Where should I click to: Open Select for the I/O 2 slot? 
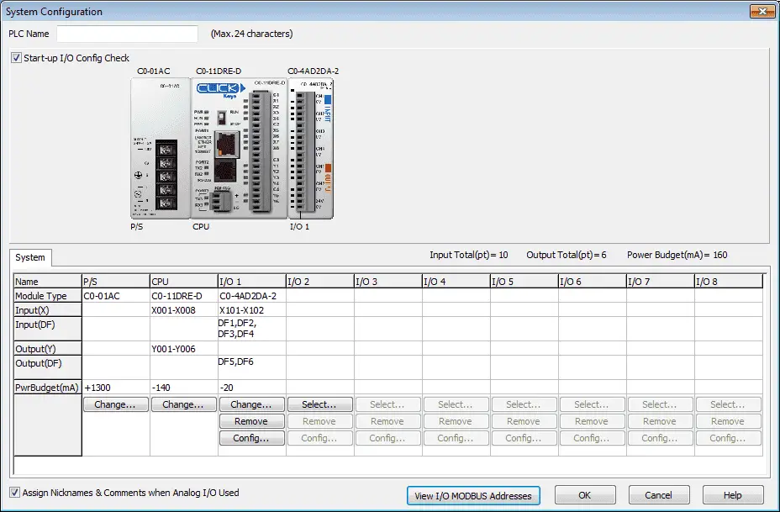(320, 404)
